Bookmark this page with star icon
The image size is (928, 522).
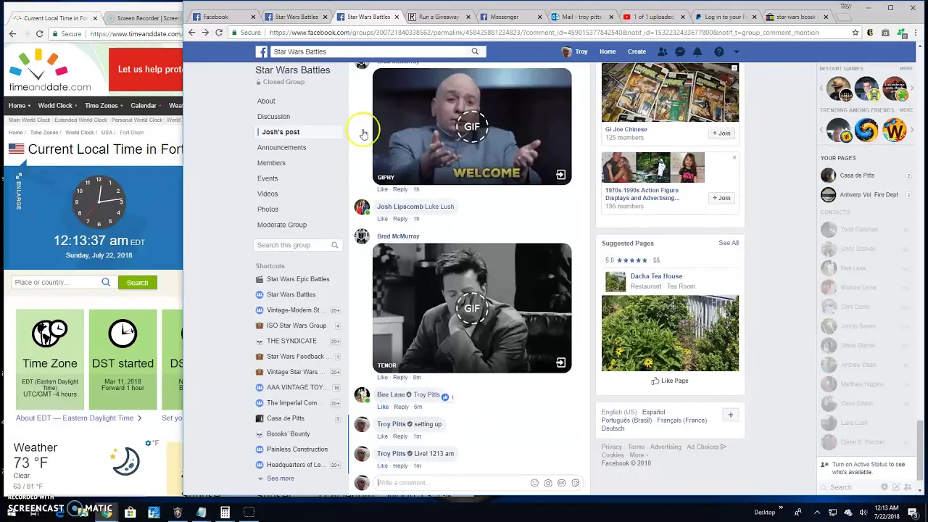855,33
